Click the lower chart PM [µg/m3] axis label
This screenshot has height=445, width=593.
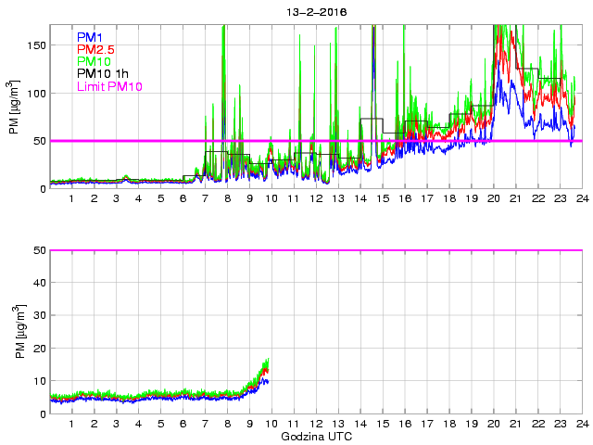(x=20, y=332)
